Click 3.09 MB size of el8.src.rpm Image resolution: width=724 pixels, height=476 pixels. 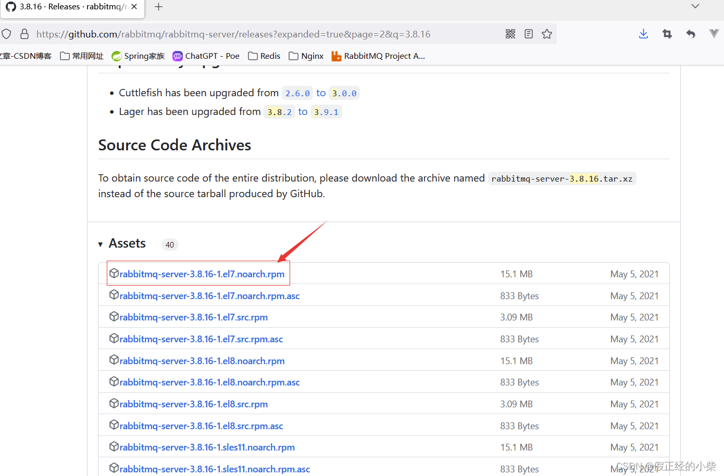point(516,404)
